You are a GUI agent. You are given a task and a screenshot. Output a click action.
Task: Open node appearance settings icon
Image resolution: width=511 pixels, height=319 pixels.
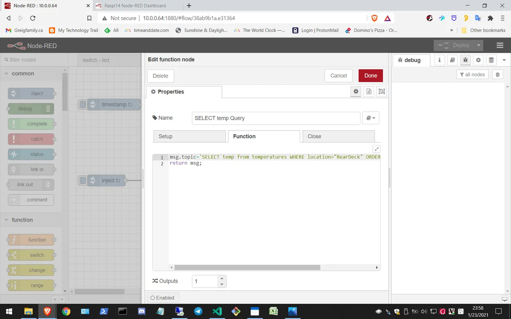point(382,91)
